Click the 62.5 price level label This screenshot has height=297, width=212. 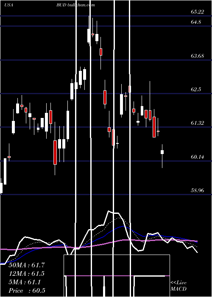pos(196,90)
